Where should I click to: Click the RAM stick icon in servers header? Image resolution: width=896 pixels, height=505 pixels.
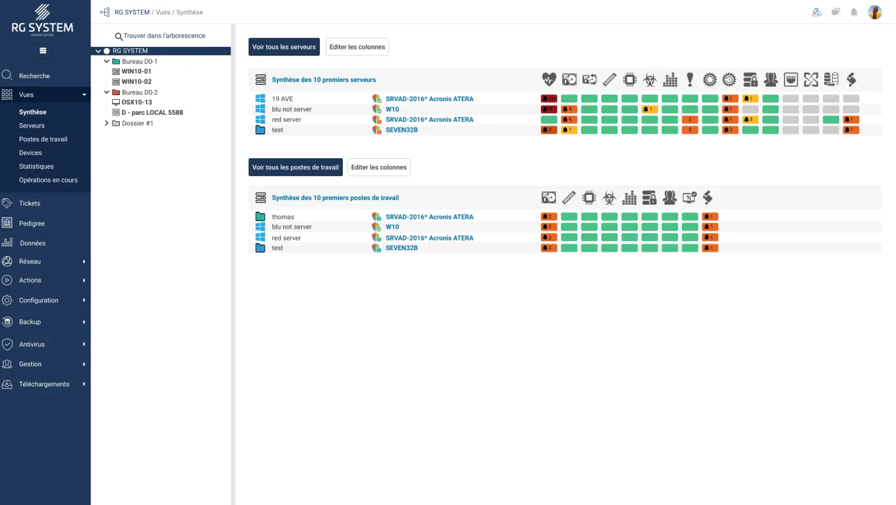(609, 79)
